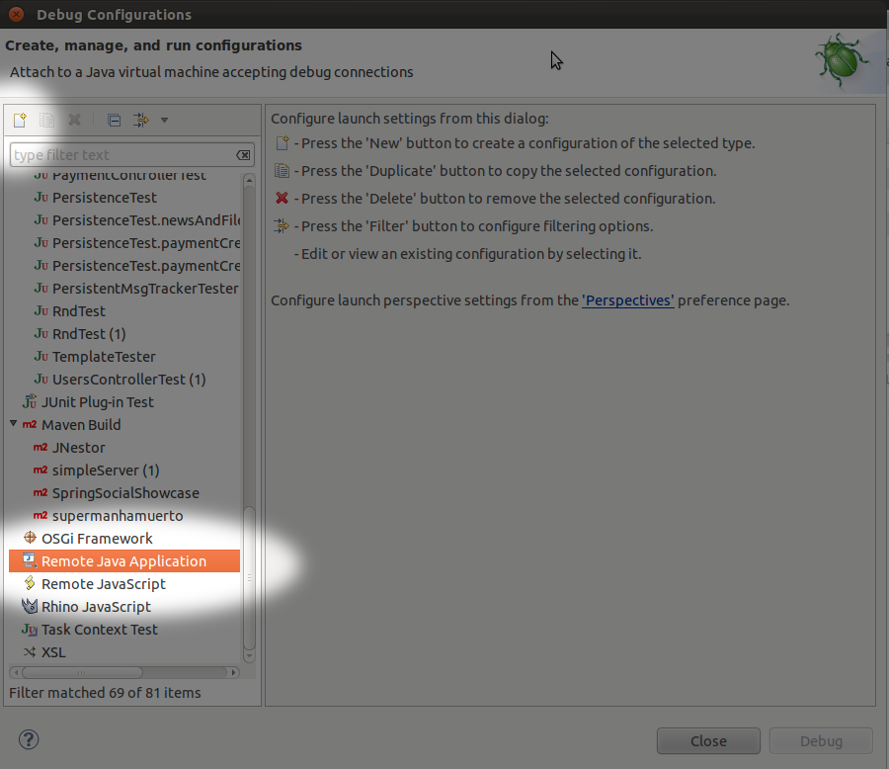Open the Help question mark icon
Image resolution: width=889 pixels, height=769 pixels.
coord(29,739)
